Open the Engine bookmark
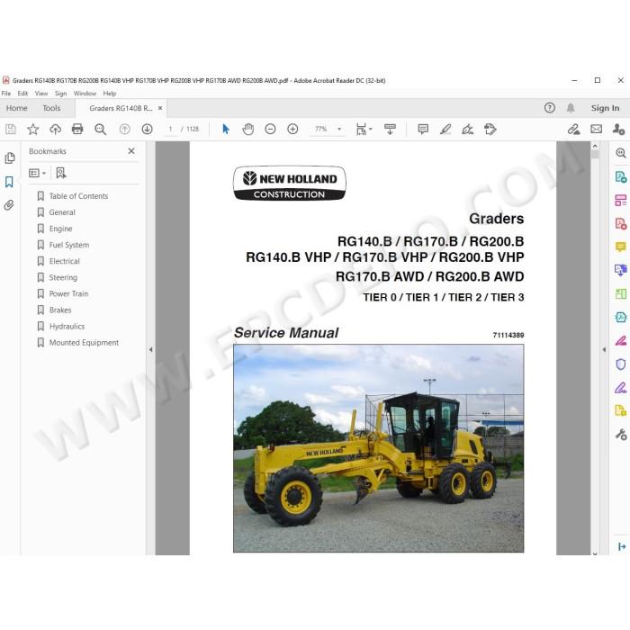Viewport: 630px width, 630px height. (60, 229)
